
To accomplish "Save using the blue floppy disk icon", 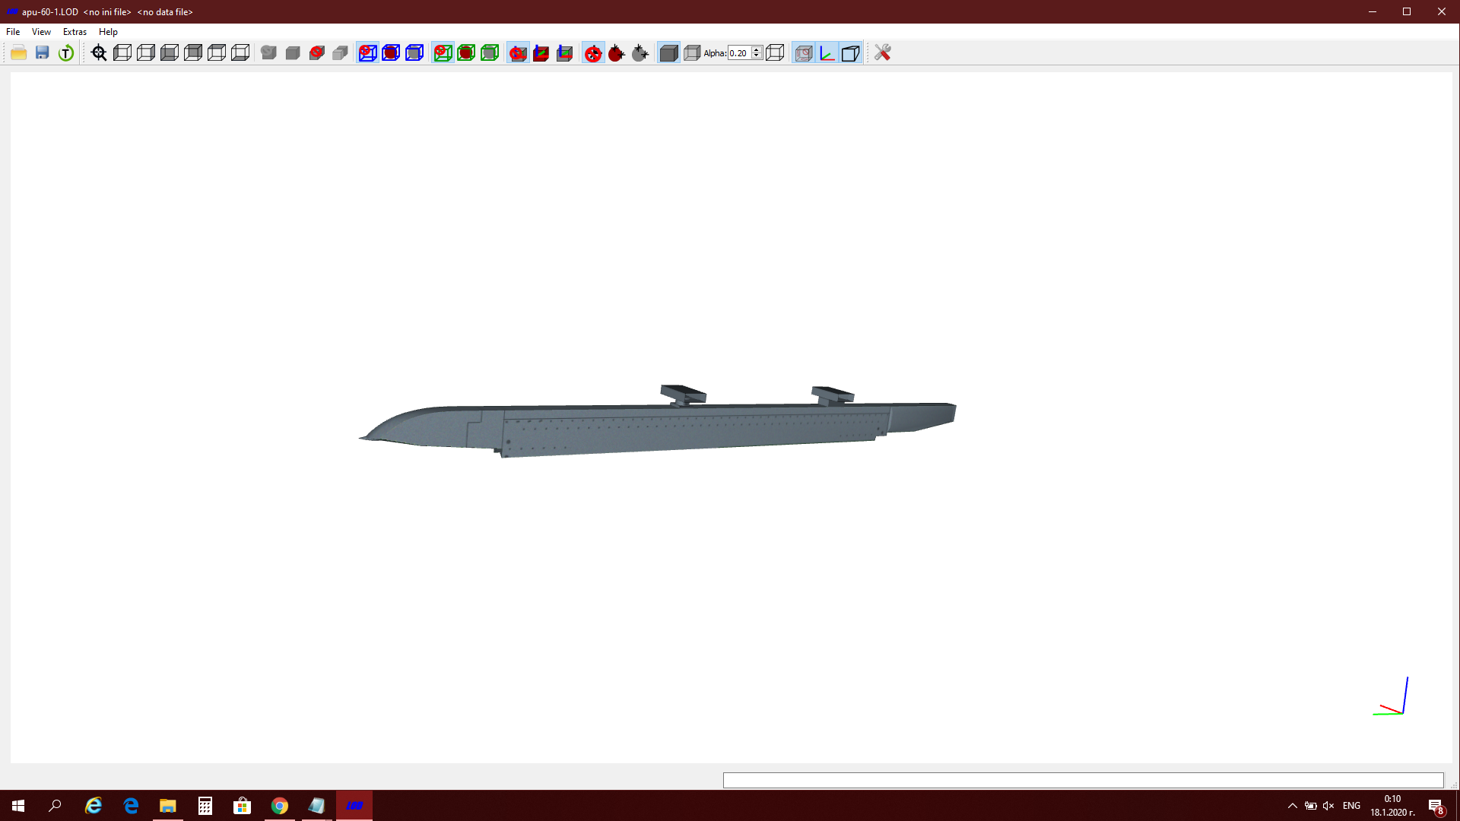I will click(43, 52).
